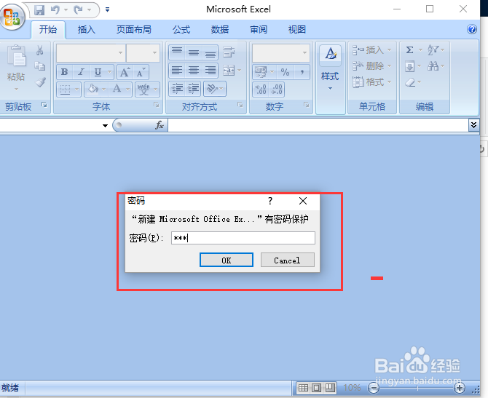The width and height of the screenshot is (488, 398).
Task: Click the Cut scissors icon
Action: pyautogui.click(x=39, y=50)
